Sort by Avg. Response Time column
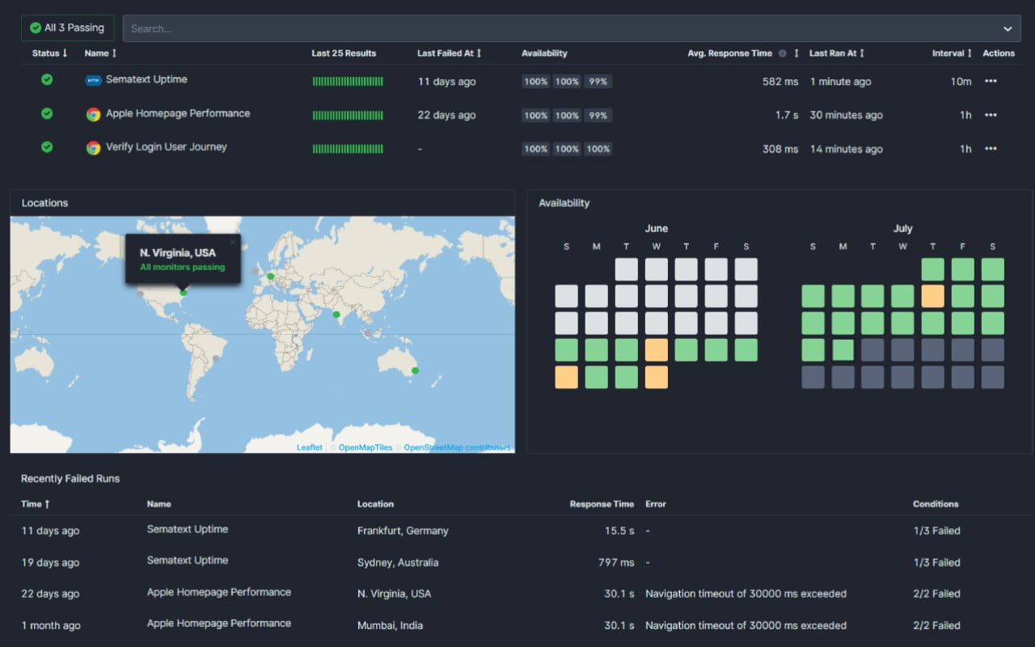This screenshot has height=647, width=1035. [x=796, y=53]
